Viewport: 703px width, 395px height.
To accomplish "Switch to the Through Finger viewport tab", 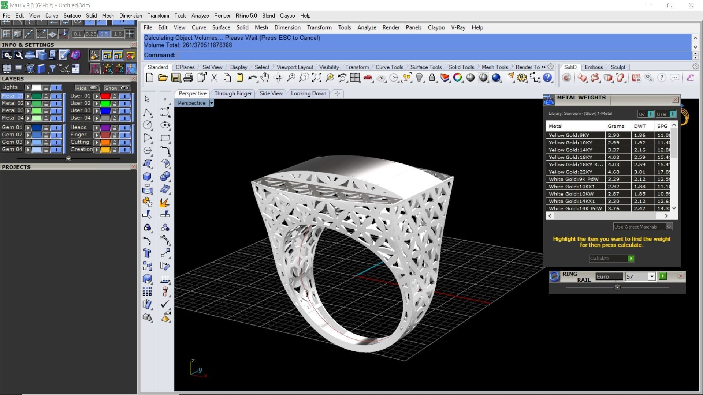I will tap(233, 93).
